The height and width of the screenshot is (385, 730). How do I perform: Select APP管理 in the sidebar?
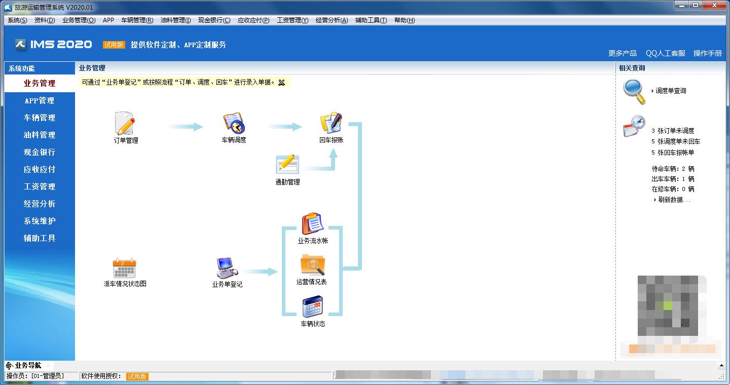click(x=40, y=100)
